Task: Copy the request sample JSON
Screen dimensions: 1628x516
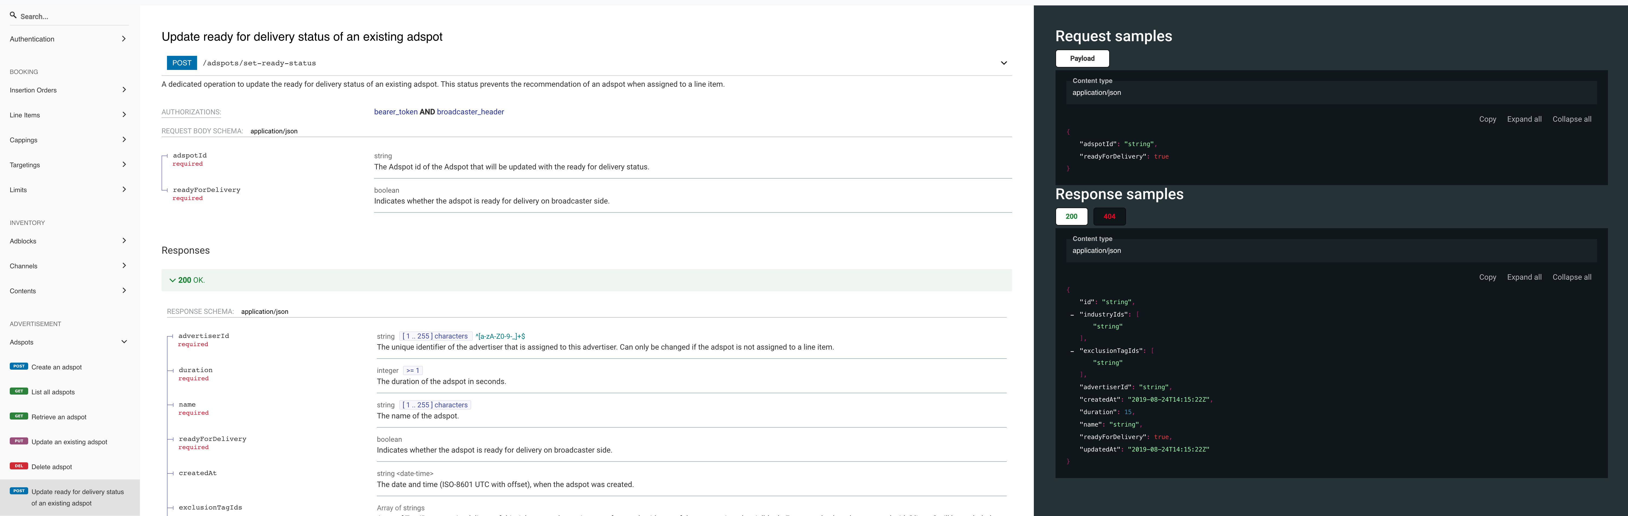Action: pos(1487,119)
